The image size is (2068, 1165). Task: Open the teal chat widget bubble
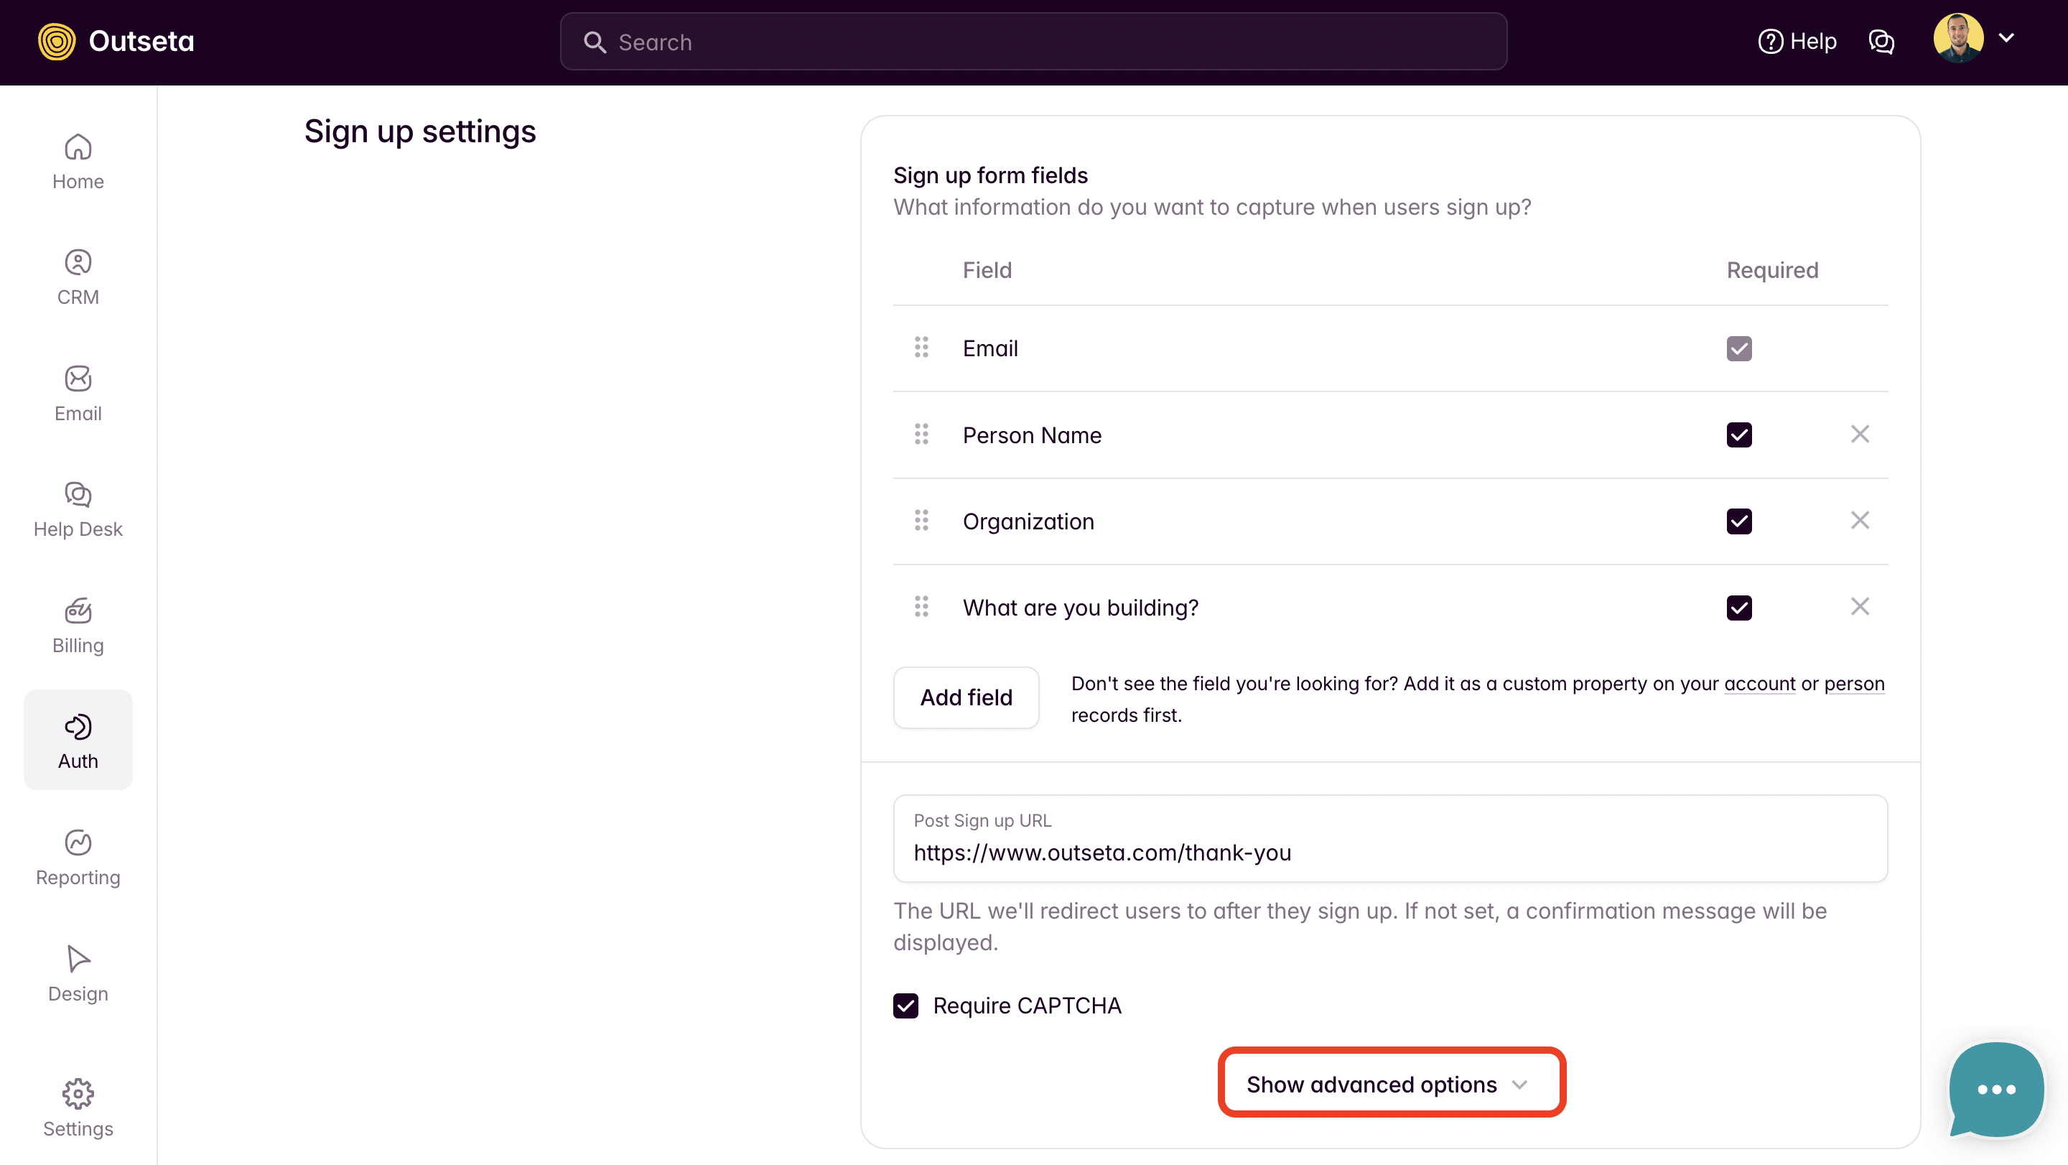(x=1995, y=1088)
